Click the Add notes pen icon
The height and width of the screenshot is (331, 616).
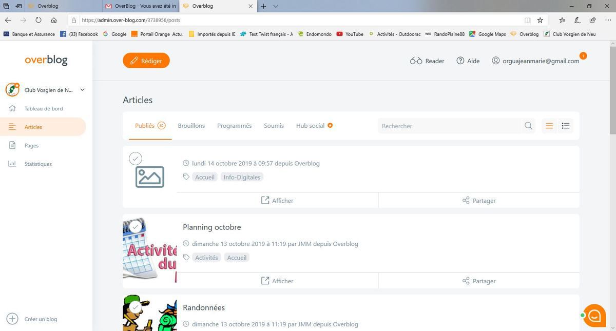click(x=577, y=20)
